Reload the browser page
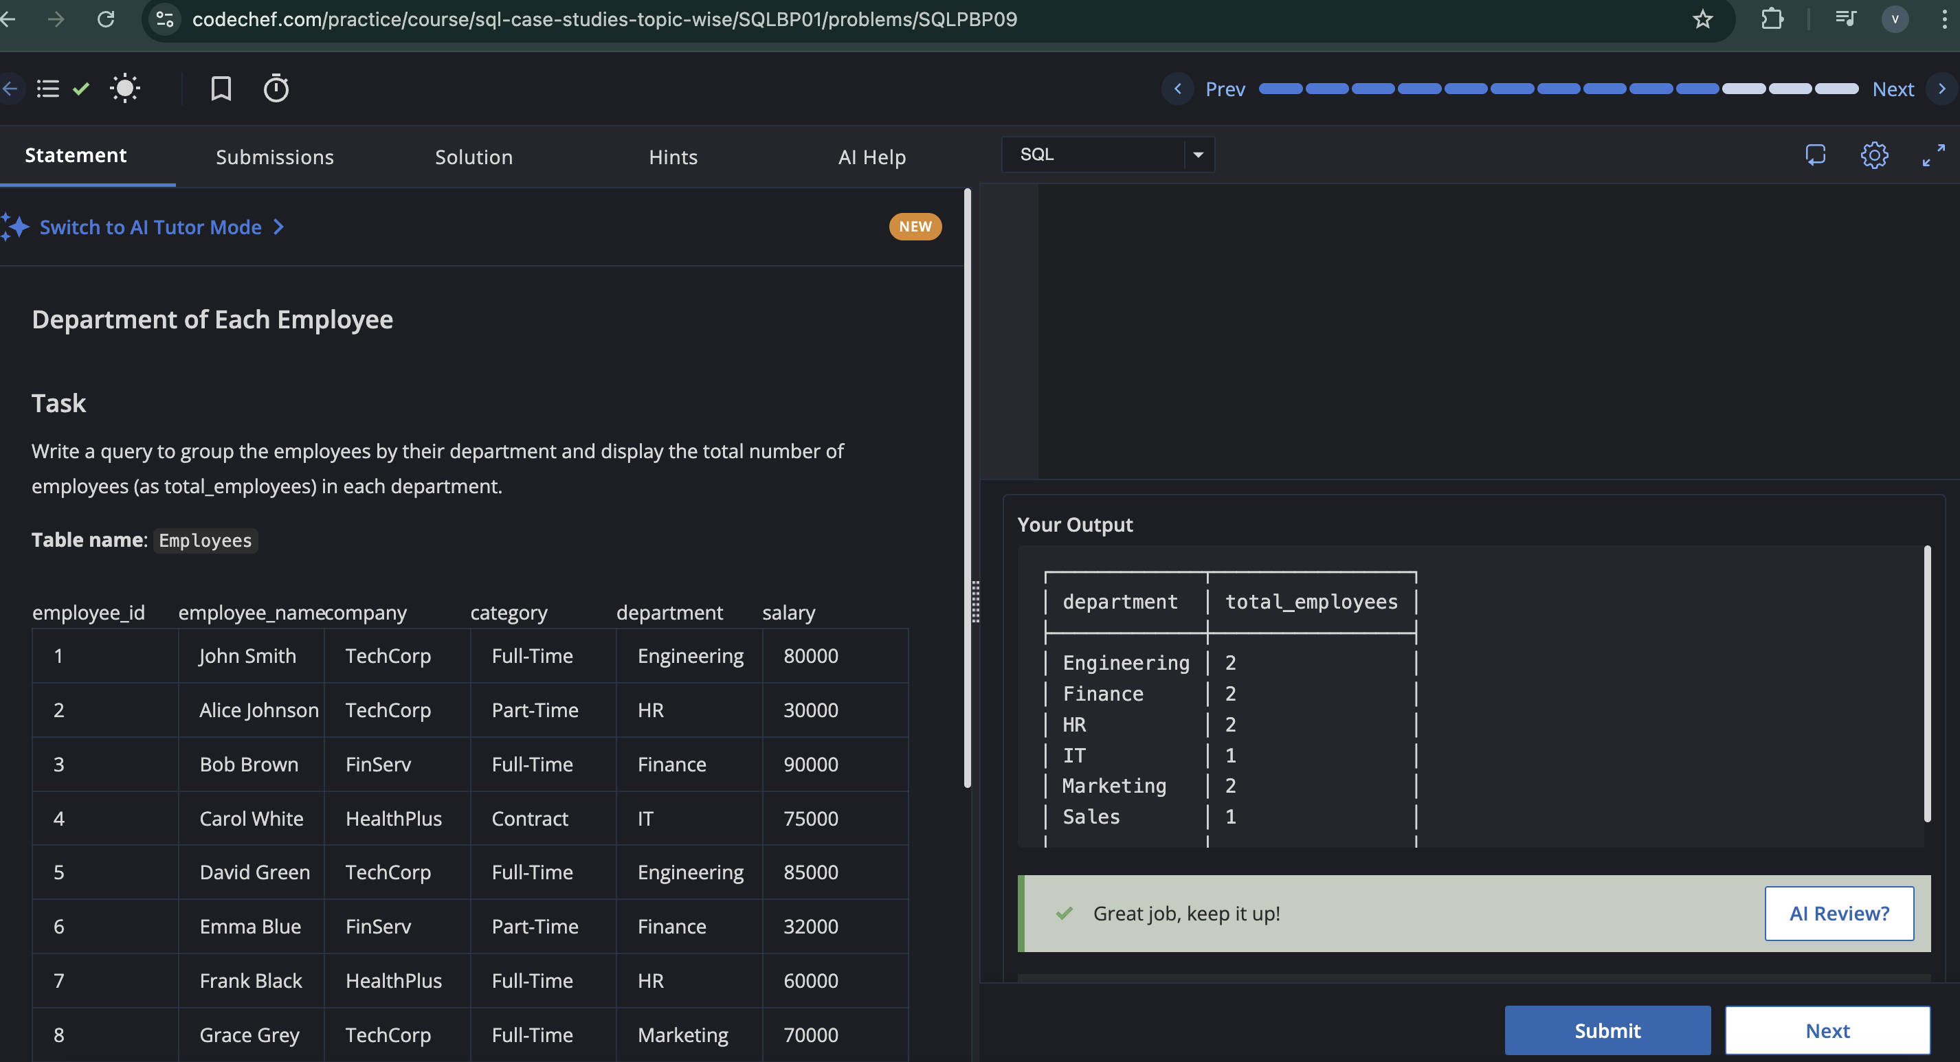 pos(106,19)
